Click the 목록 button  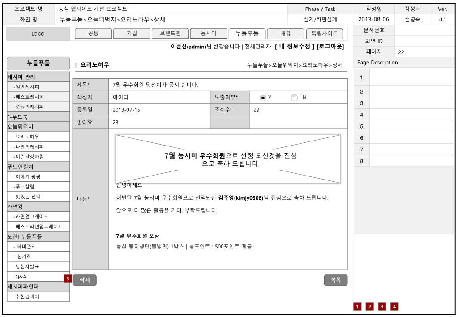336,280
